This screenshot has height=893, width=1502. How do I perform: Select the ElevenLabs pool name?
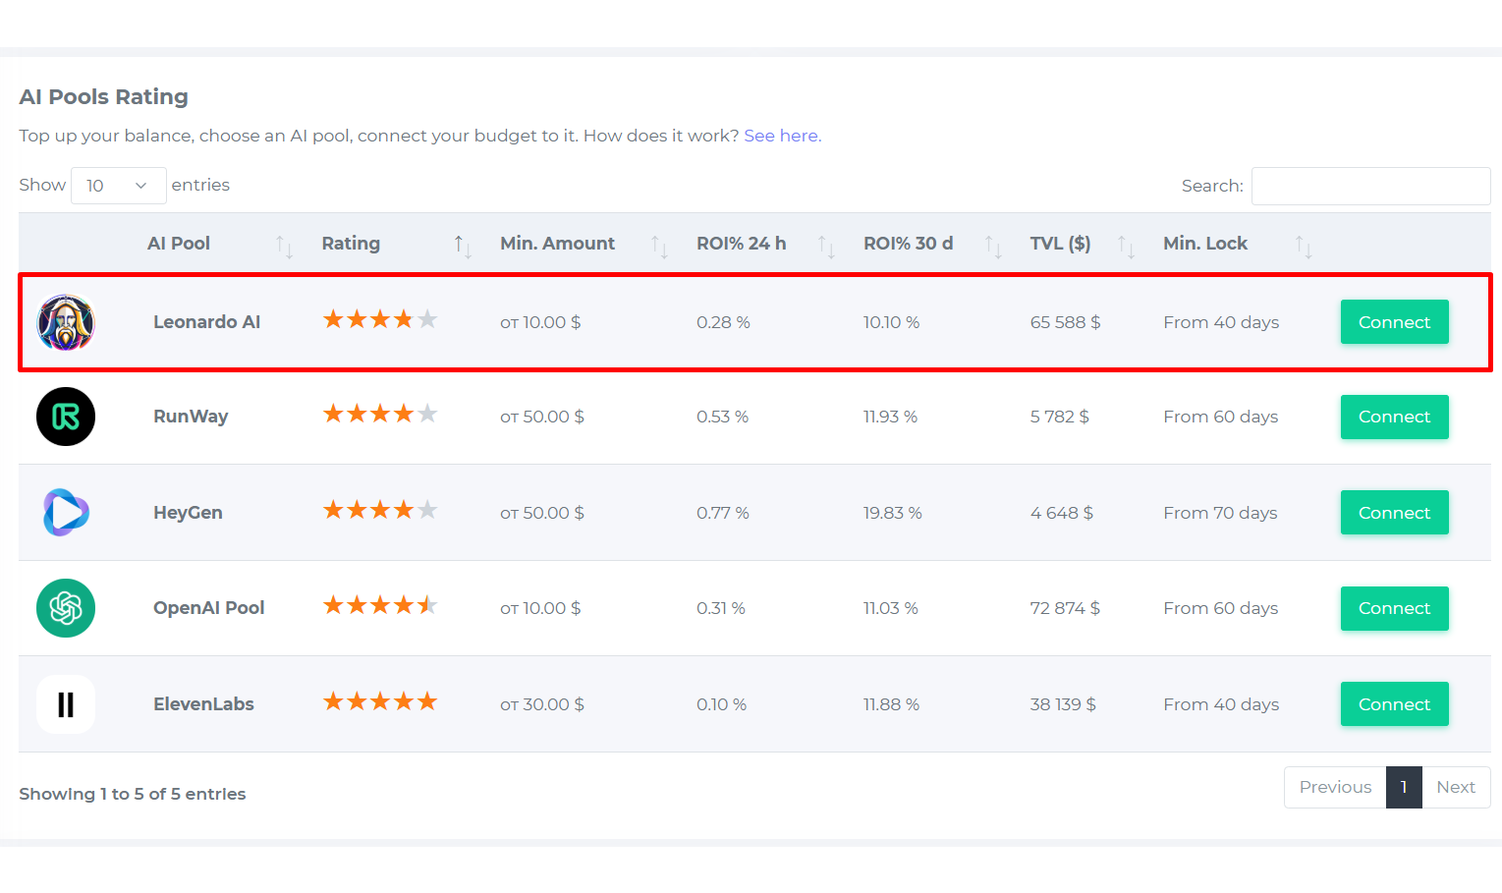point(203,704)
